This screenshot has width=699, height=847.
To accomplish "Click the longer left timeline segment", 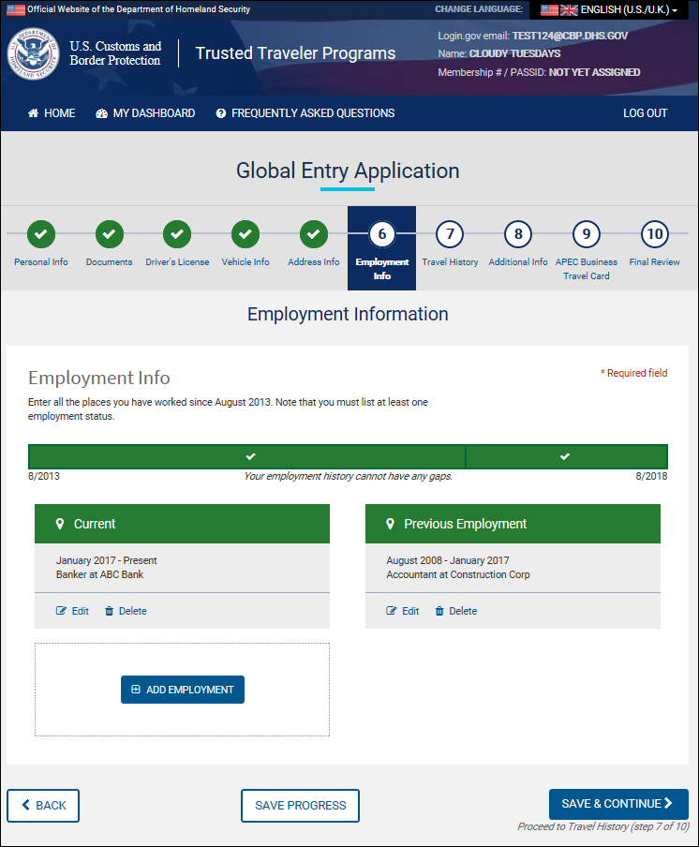I will point(246,456).
